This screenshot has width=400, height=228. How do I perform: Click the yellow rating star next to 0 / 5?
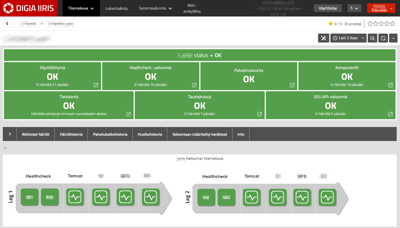click(x=331, y=24)
